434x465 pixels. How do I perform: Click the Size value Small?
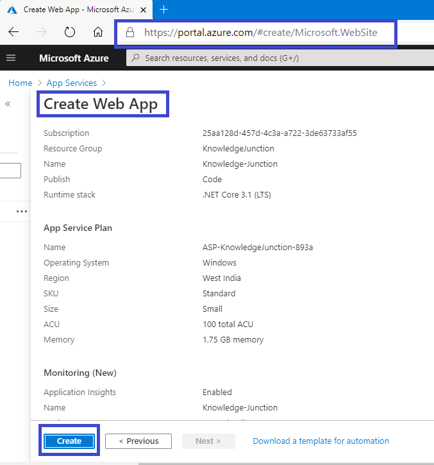click(x=212, y=309)
